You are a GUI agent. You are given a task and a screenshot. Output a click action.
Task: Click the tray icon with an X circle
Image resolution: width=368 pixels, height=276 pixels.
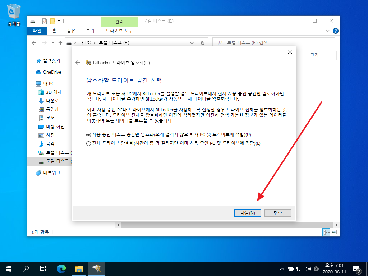pyautogui.click(x=316, y=269)
